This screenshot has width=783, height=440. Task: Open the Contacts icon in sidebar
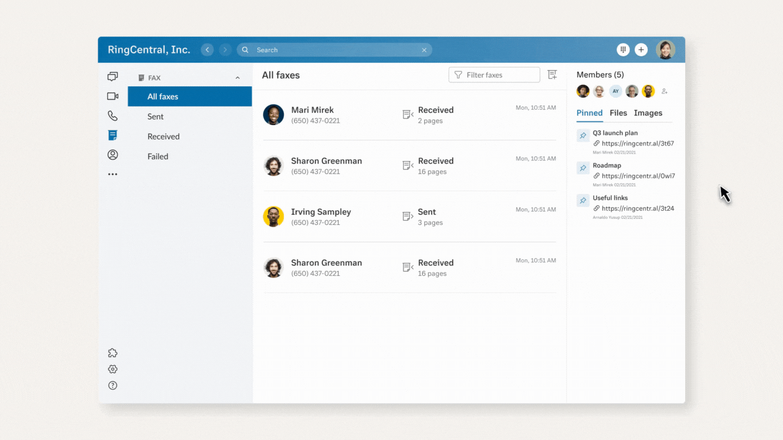point(113,155)
